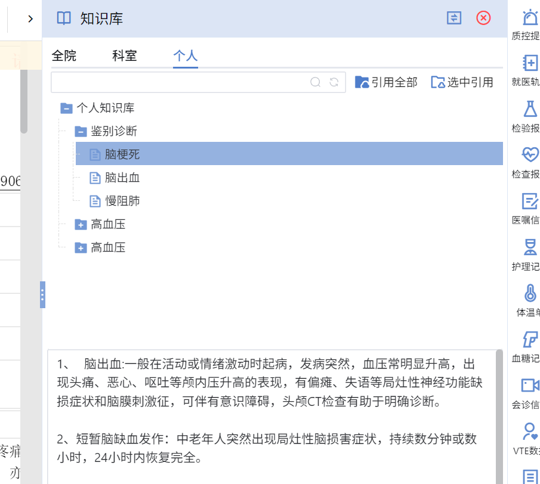
Task: Open 就医轨迹 in the right sidebar
Action: click(529, 64)
